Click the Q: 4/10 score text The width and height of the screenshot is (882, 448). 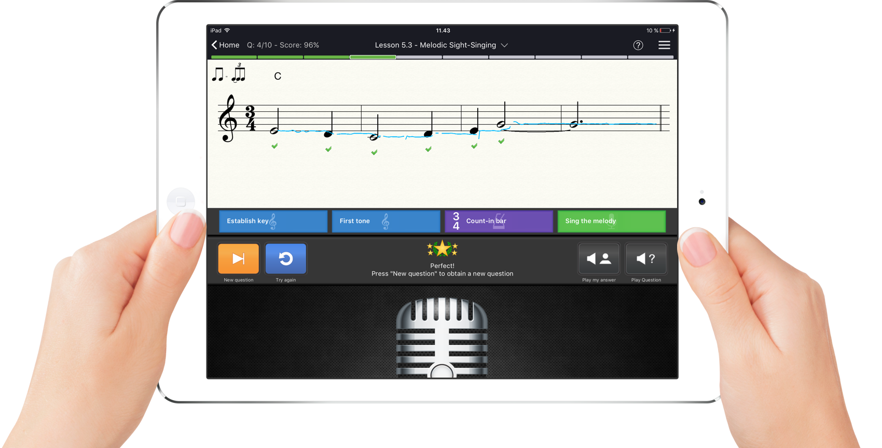pos(283,45)
